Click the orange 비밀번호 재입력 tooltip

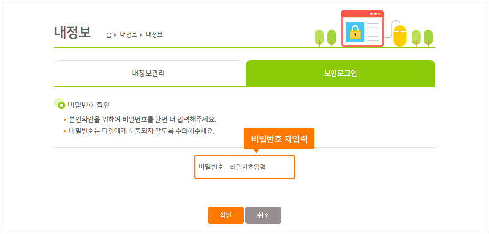point(279,139)
